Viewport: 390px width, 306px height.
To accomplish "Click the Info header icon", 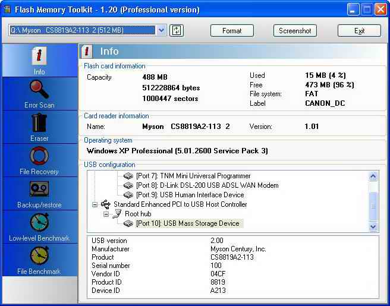I will (87, 51).
